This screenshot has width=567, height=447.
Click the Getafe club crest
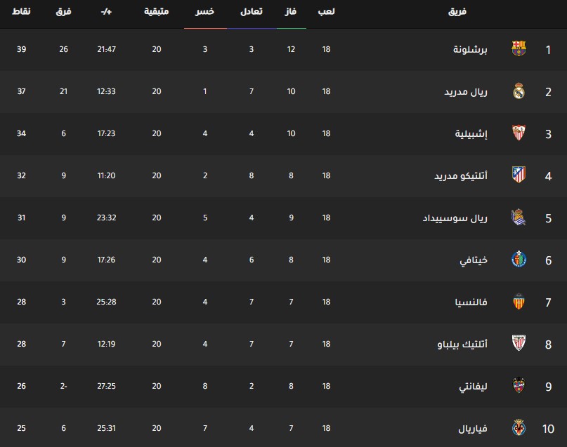[519, 259]
